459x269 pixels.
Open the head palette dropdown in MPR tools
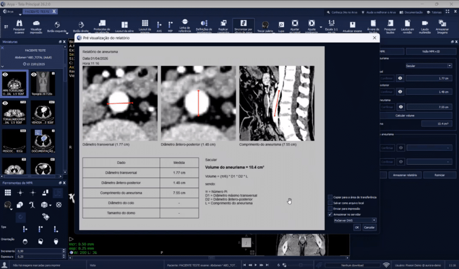(11, 209)
